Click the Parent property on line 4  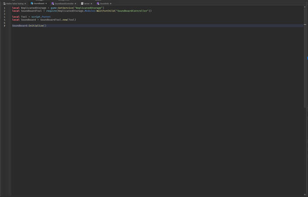46,17
